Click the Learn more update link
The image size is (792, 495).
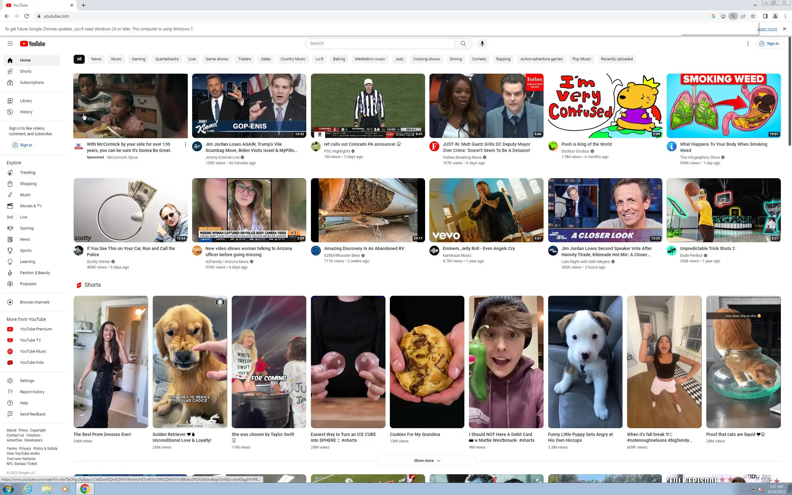(767, 29)
